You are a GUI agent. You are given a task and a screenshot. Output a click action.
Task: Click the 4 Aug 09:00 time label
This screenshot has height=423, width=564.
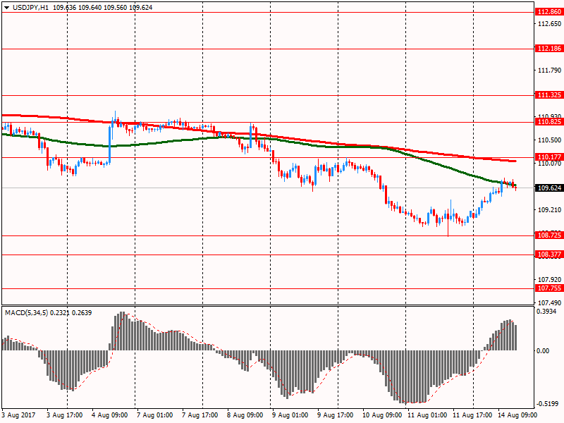point(110,415)
